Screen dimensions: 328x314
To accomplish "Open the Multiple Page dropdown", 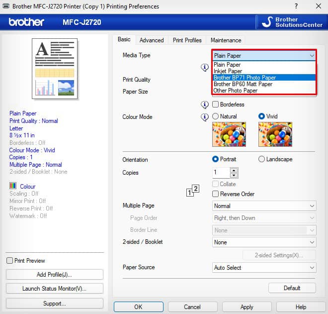I will point(264,206).
